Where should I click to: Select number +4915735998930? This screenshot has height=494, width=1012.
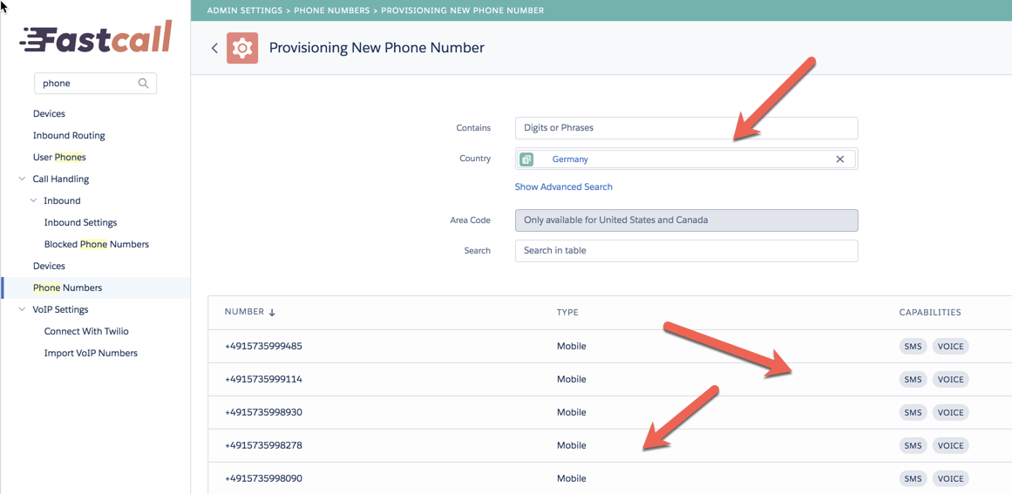263,412
